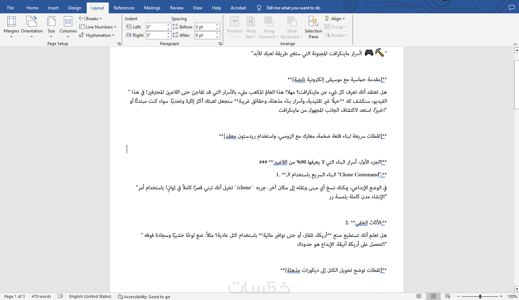This screenshot has width=519, height=300.
Task: Open the proofing errors icon
Action: pos(60,296)
